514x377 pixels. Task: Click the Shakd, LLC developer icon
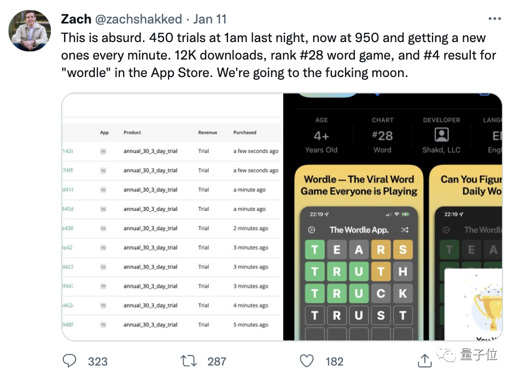click(441, 134)
